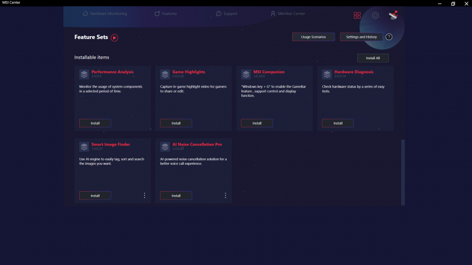Open Settings and History
The image size is (472, 265).
pyautogui.click(x=361, y=37)
